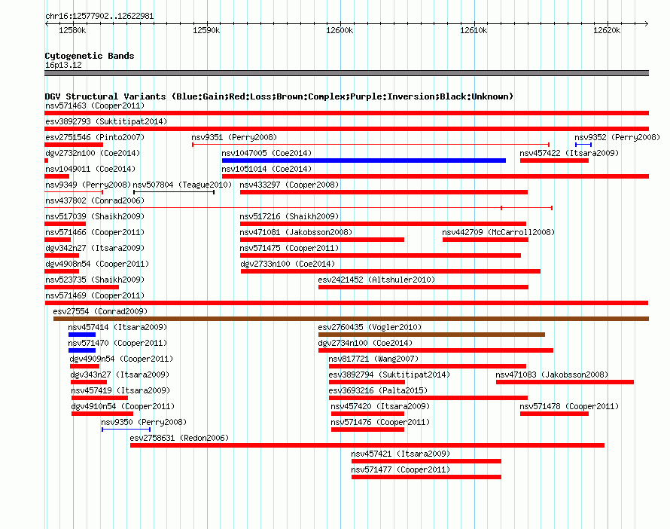
Task: Click nsv442709 (McCarroll2008) label
Action: (x=498, y=232)
